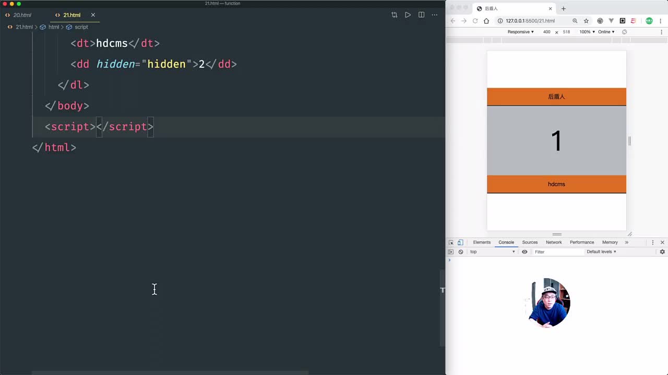The width and height of the screenshot is (668, 375).
Task: Switch to the Elements panel
Action: click(482, 243)
